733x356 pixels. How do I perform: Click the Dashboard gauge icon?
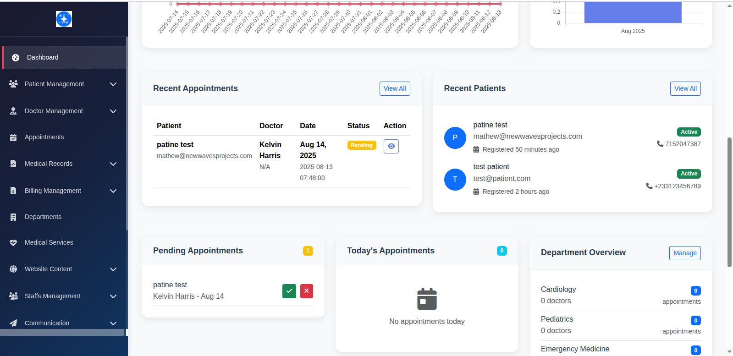coord(15,58)
